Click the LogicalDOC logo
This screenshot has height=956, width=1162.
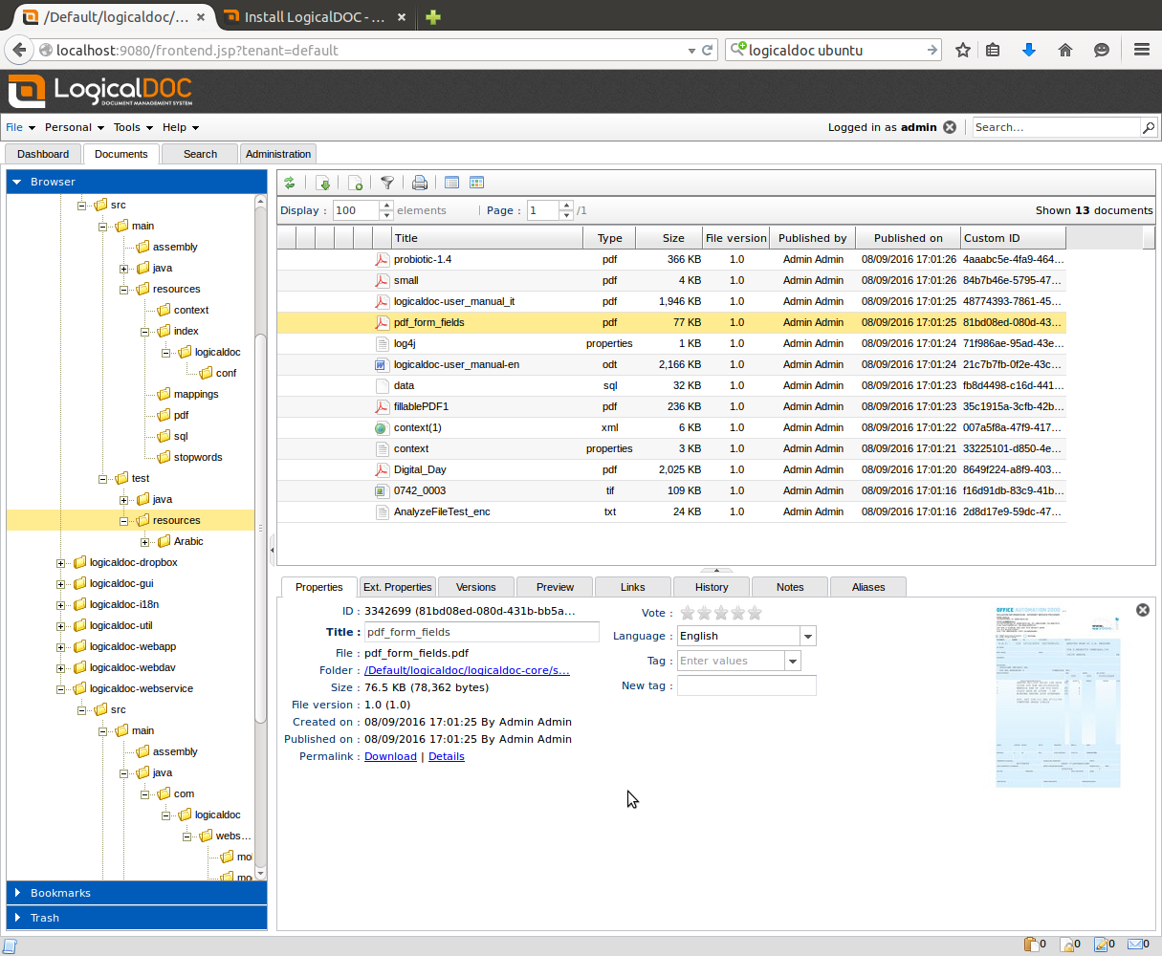[x=100, y=91]
